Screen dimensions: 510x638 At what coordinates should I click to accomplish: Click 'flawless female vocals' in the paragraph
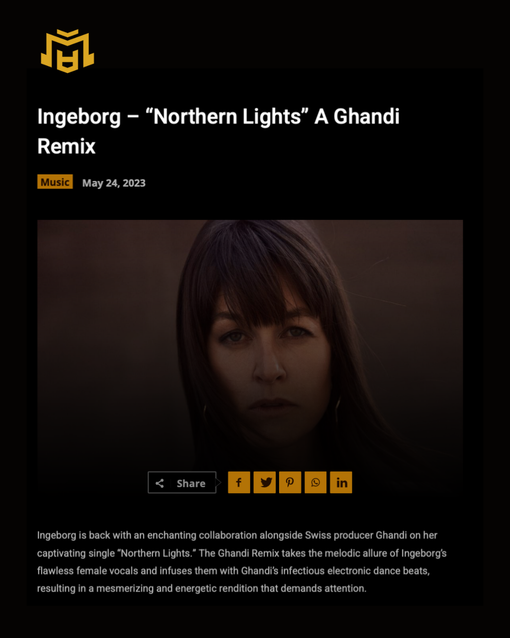click(87, 570)
